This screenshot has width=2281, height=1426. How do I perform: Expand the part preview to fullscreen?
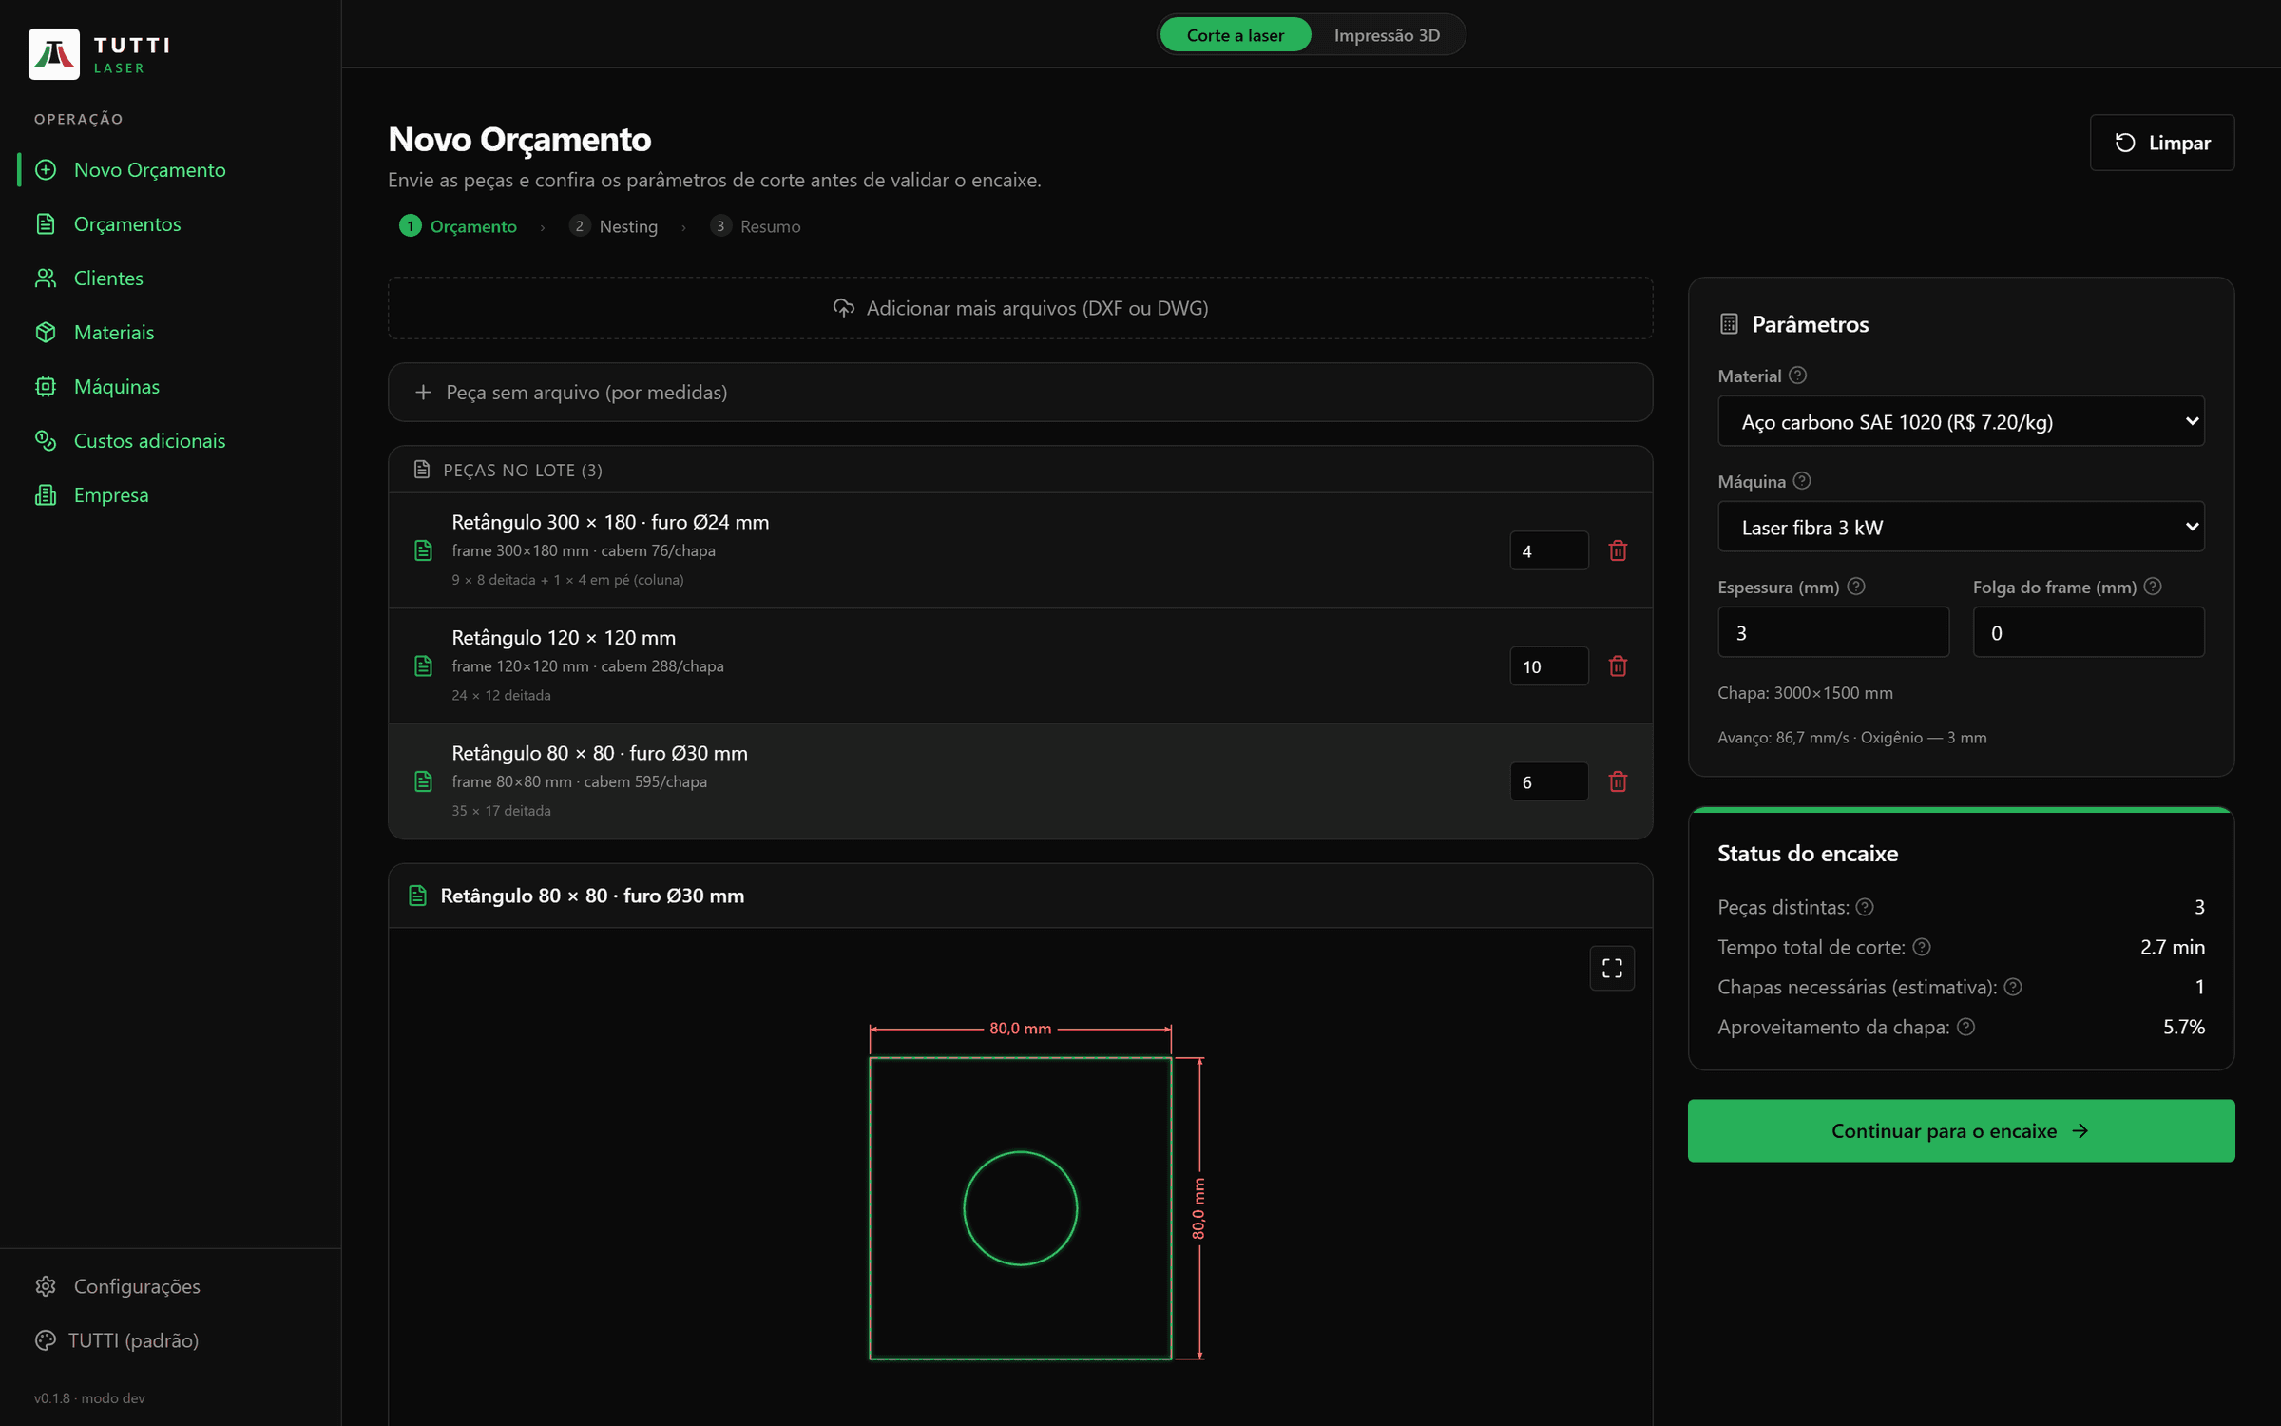coord(1612,968)
